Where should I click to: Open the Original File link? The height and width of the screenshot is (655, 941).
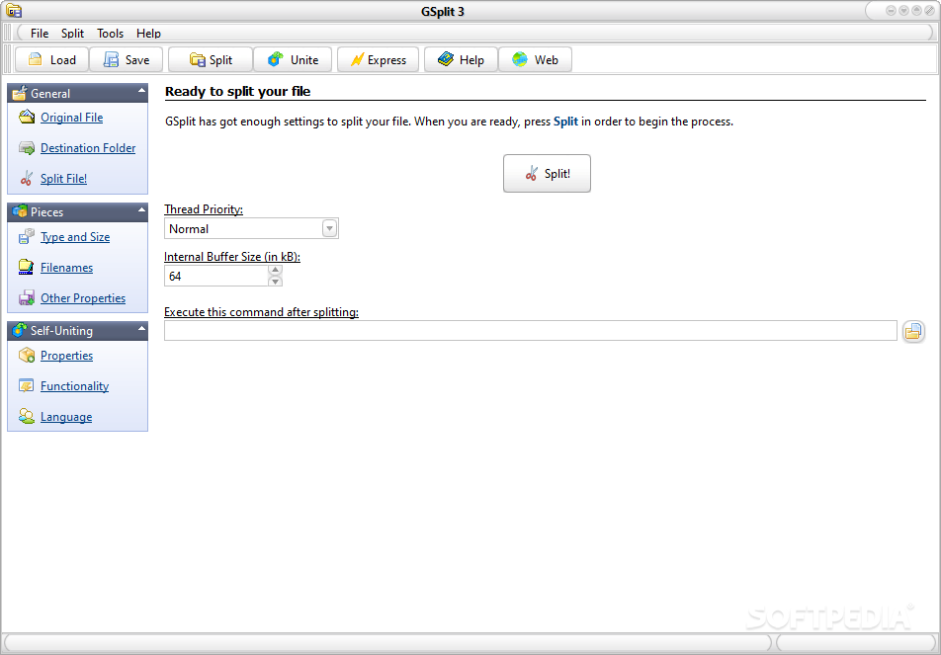71,118
